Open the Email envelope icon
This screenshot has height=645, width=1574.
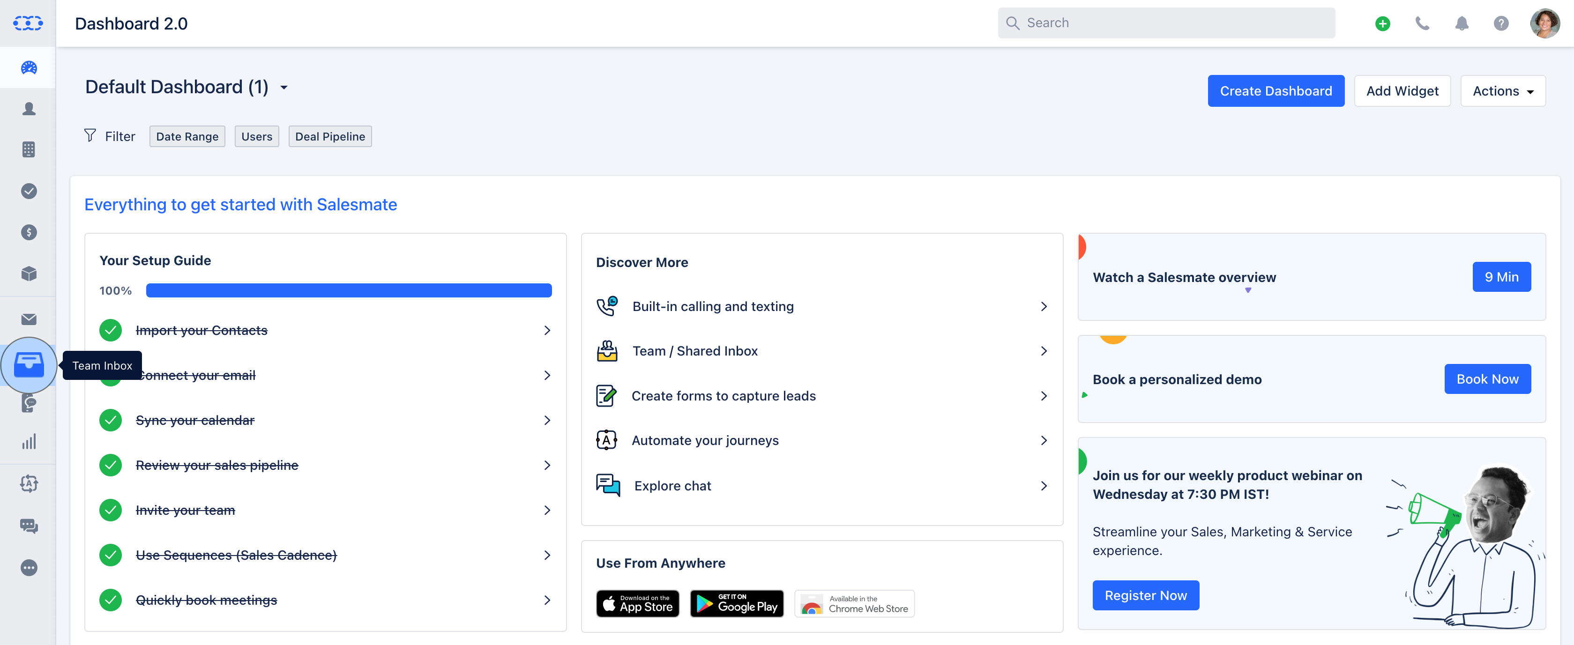click(28, 319)
